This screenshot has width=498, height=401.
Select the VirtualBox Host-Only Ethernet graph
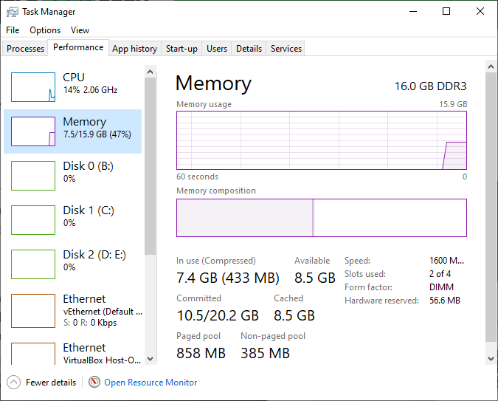pos(33,352)
